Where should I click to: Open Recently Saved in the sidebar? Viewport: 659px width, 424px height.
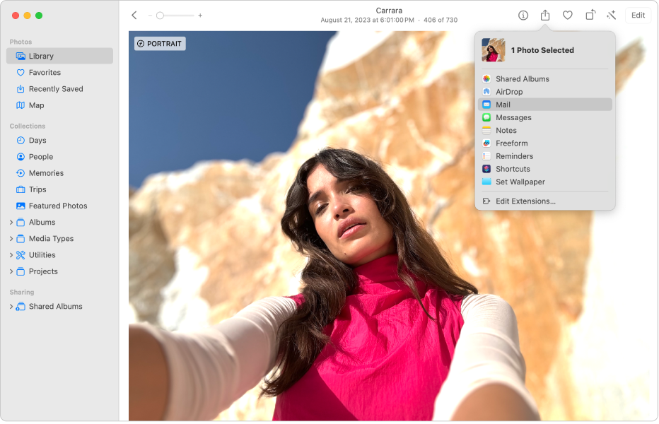tap(57, 88)
